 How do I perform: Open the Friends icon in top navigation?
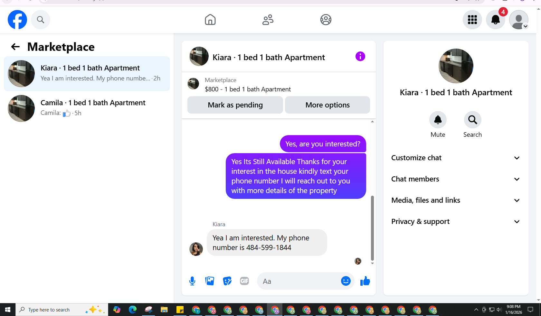[x=268, y=20]
